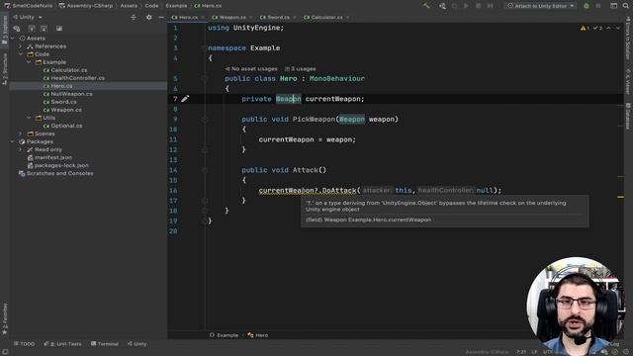
Task: Open the Database side panel
Action: 628,117
